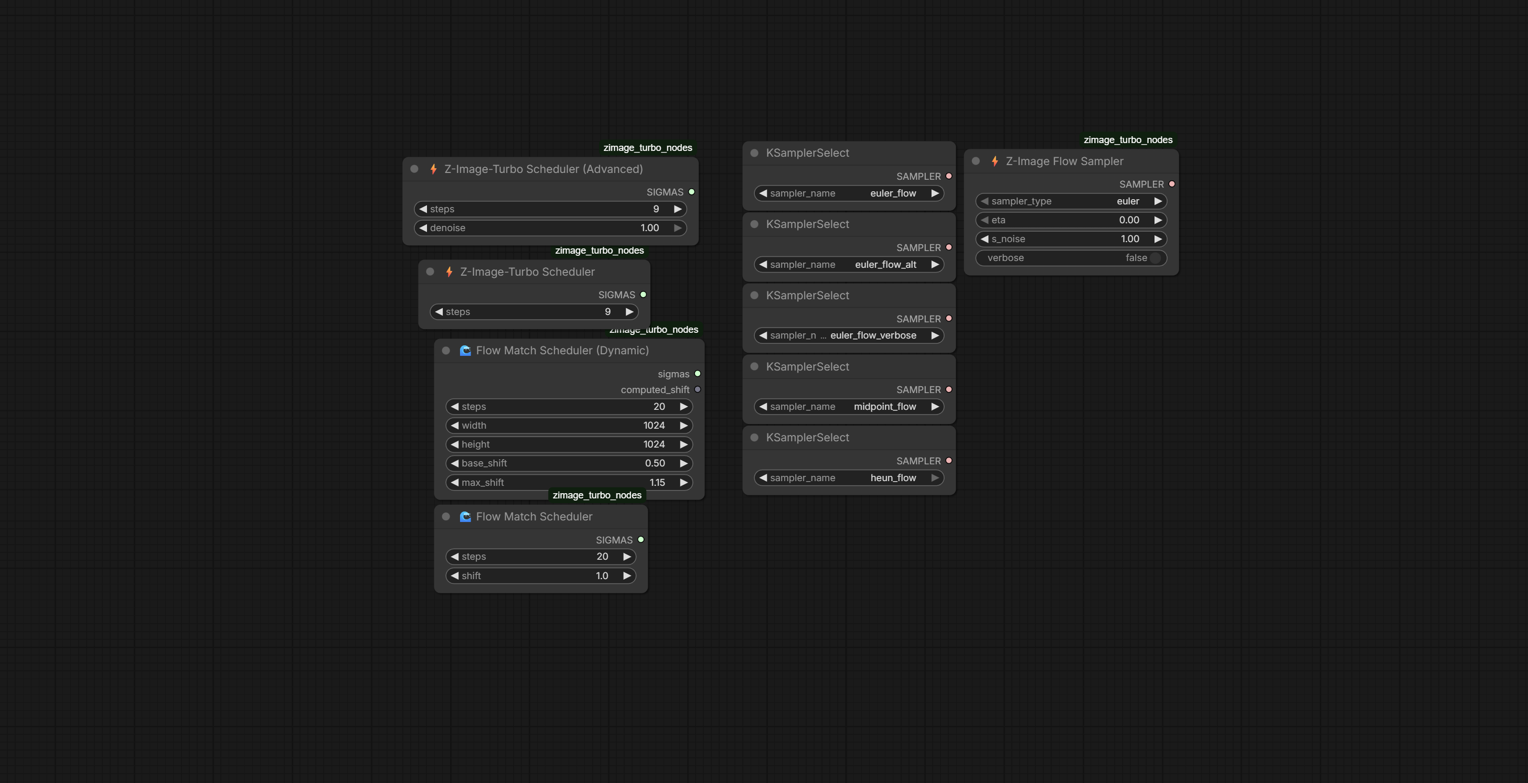Screen dimensions: 1528x783
Task: Click the shift value field showing 1.0
Action: [x=541, y=575]
